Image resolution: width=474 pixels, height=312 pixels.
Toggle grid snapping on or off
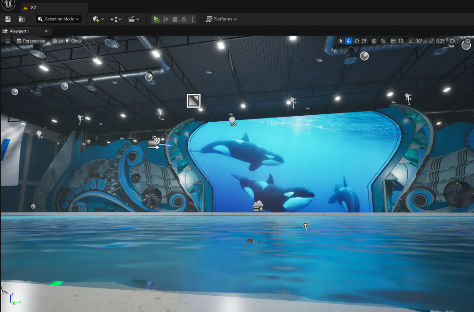tap(393, 41)
